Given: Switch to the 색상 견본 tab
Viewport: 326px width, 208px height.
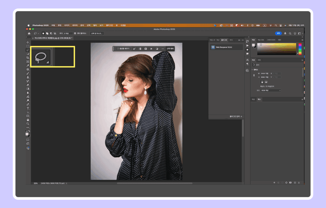Looking at the screenshot, I should tap(261, 40).
